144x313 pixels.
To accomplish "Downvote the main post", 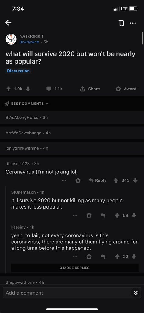I will click(x=28, y=89).
